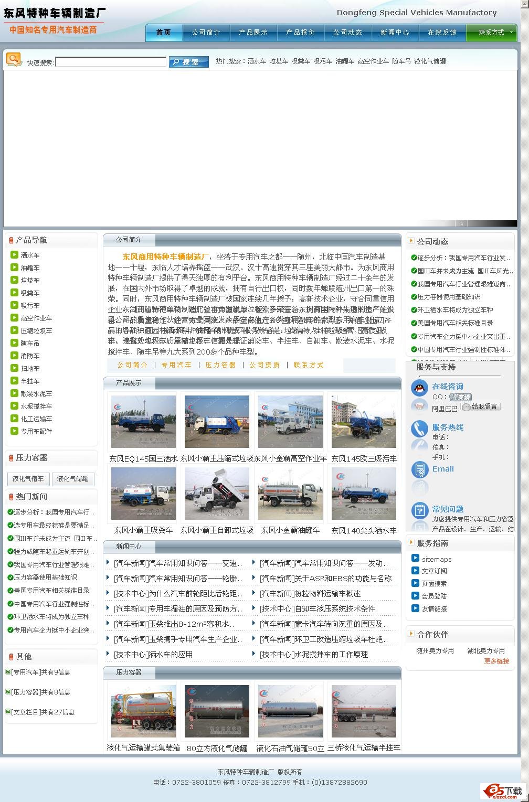
Task: Go to the 产品展示 navigation tab
Action: (253, 33)
